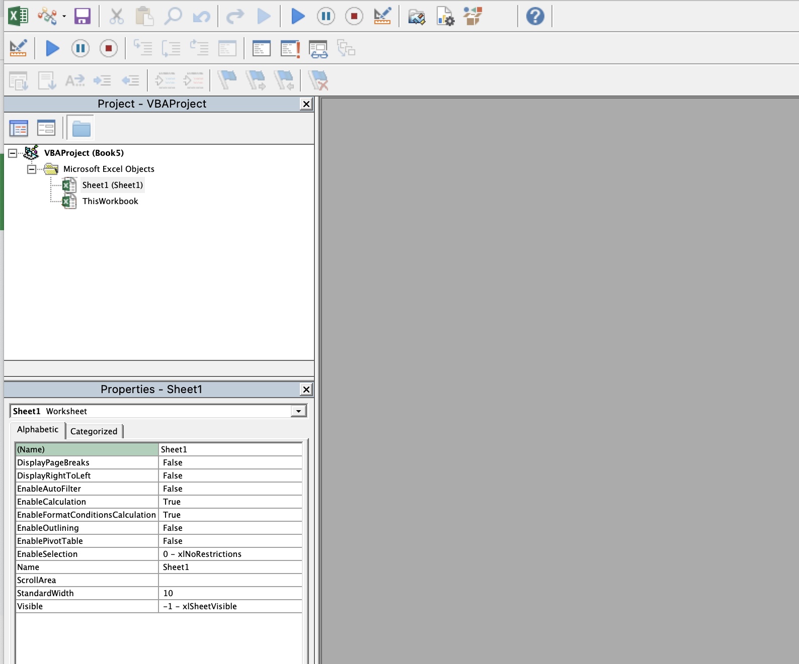Image resolution: width=799 pixels, height=664 pixels.
Task: Click the Indent icon
Action: click(x=103, y=80)
